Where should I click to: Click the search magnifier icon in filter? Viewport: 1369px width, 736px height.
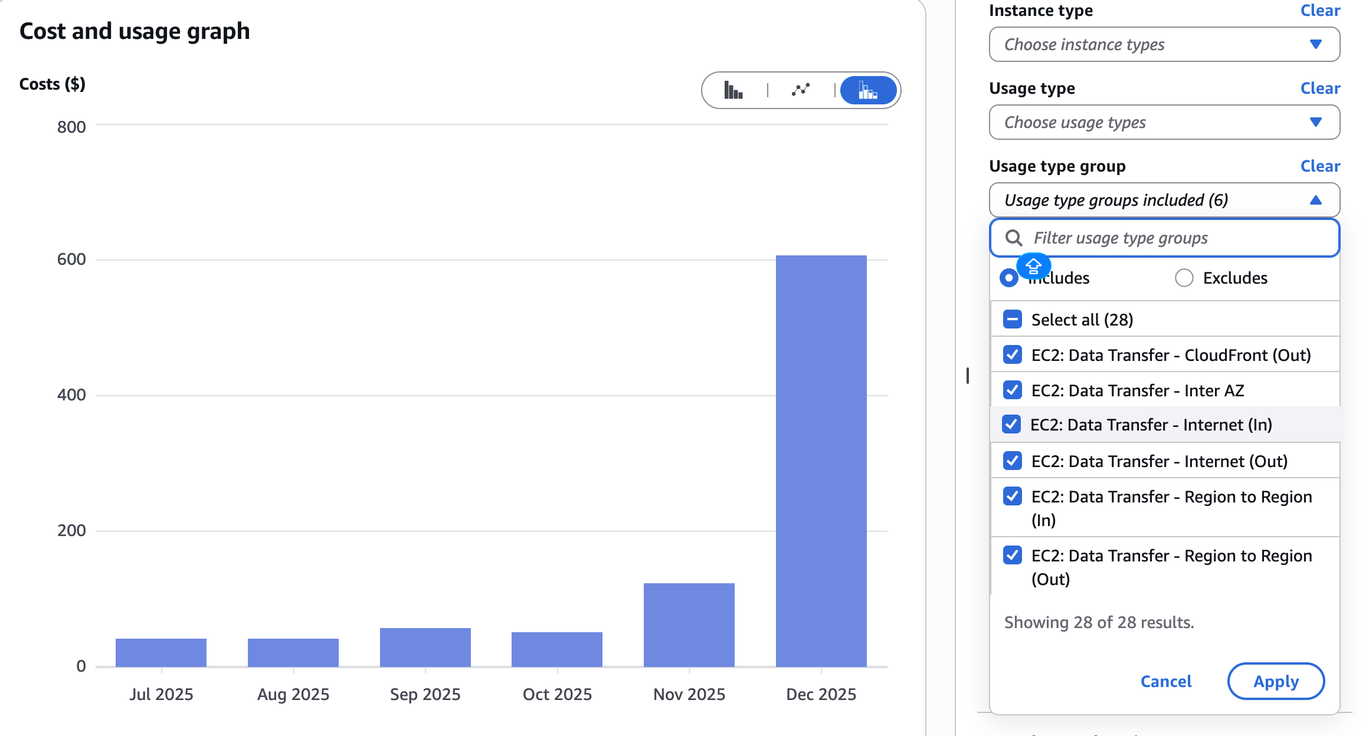point(1014,238)
